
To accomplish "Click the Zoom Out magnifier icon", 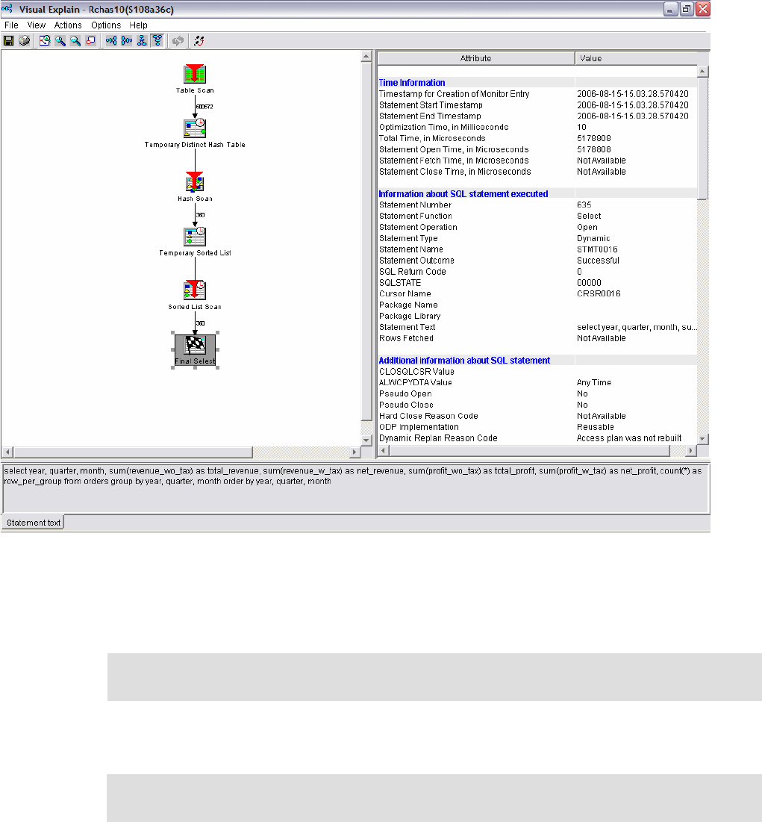I will [75, 40].
